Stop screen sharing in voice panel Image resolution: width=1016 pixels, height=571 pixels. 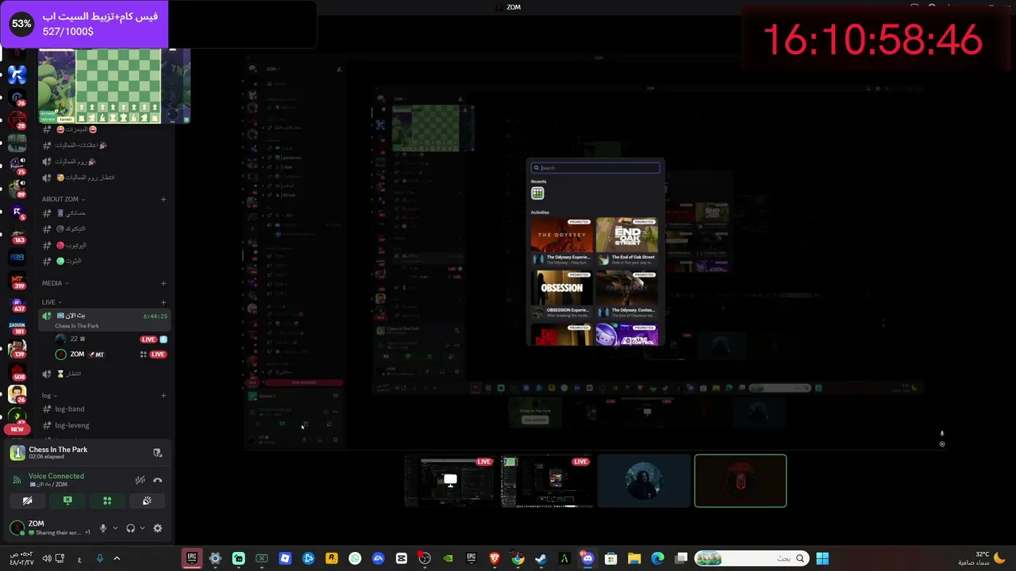(67, 500)
